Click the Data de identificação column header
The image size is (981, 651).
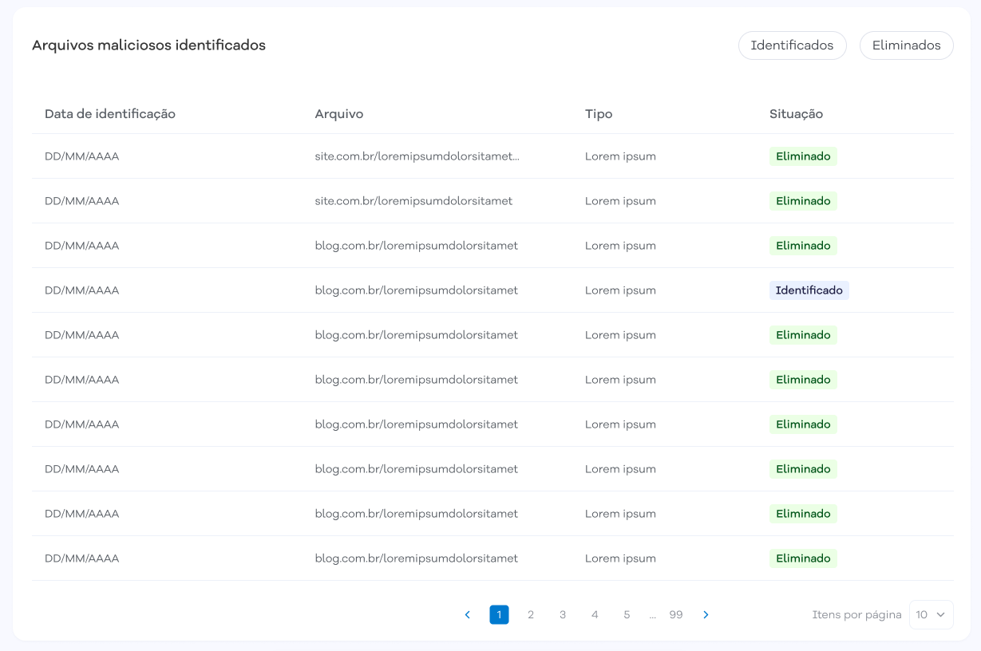coord(110,114)
